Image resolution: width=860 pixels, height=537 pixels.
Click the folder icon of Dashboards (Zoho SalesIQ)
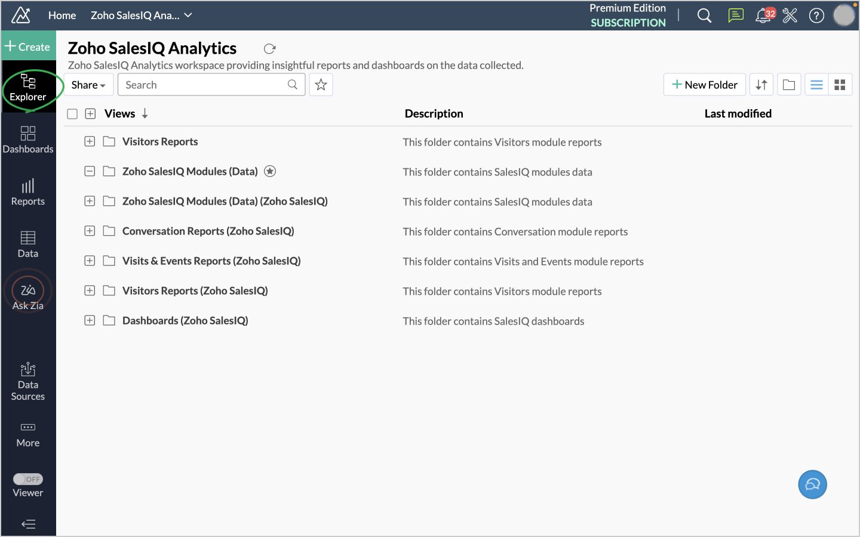[109, 320]
